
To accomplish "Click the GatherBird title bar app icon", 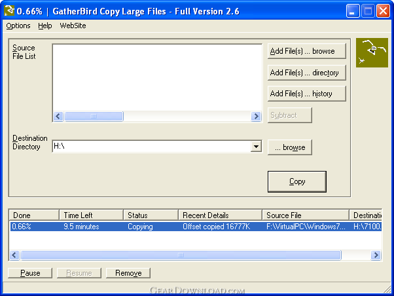I will coord(9,11).
